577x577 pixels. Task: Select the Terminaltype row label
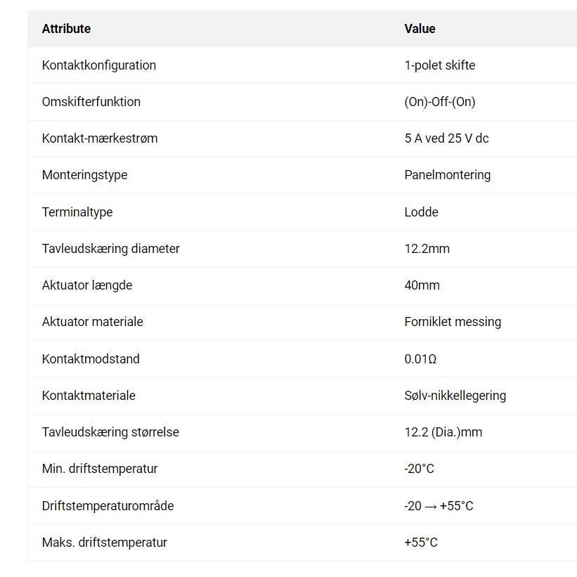click(77, 212)
